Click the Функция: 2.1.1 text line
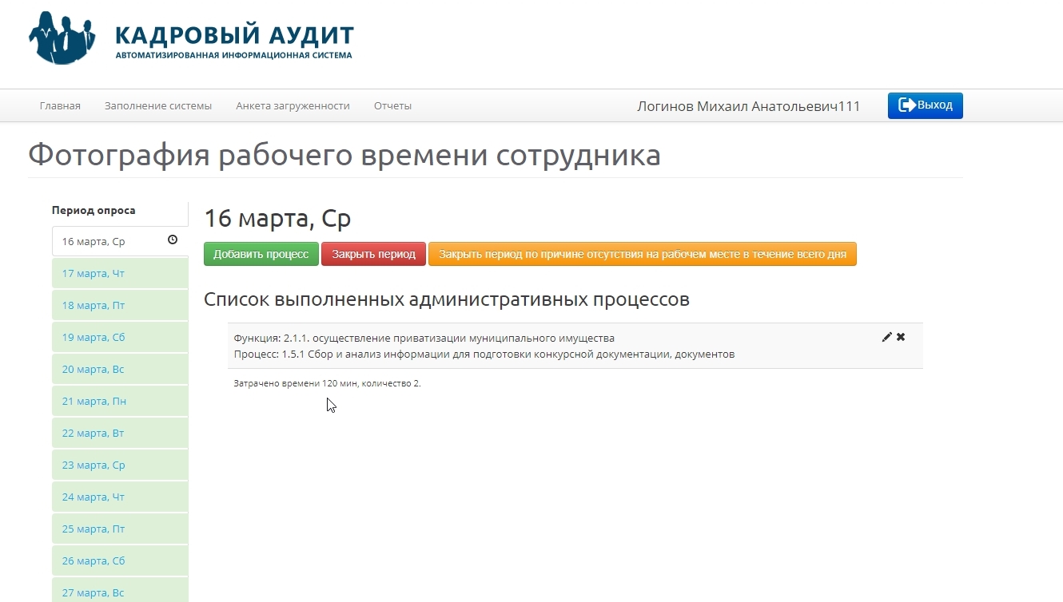The width and height of the screenshot is (1063, 602). (x=424, y=338)
